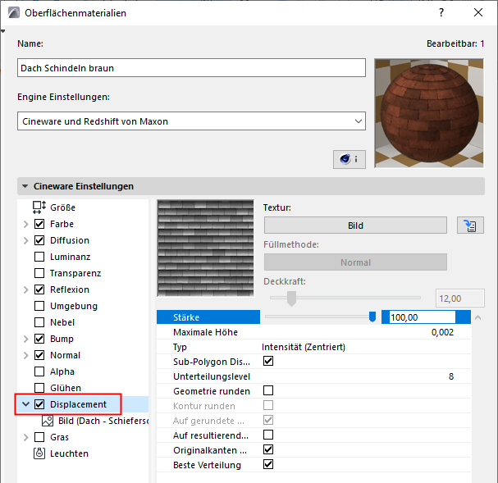
Task: Select Bild (Dach - Schiefer) tree item
Action: click(x=103, y=421)
